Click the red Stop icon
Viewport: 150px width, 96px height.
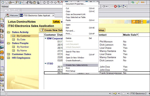pos(115,6)
